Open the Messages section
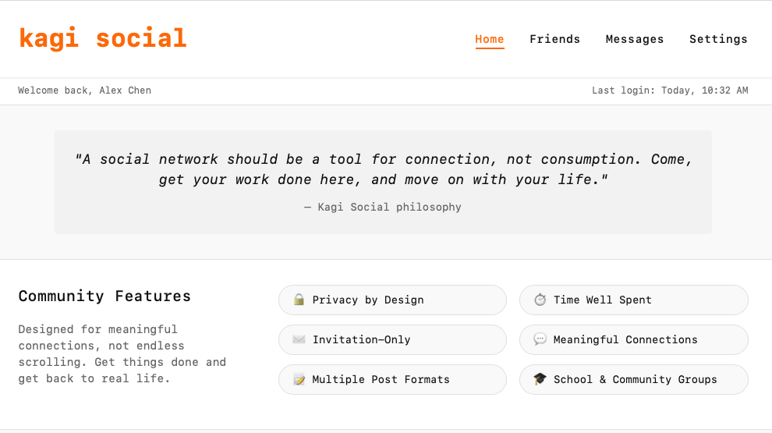The image size is (772, 433). coord(635,39)
